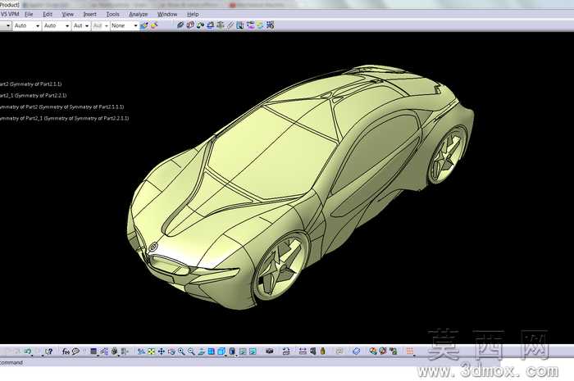The width and height of the screenshot is (574, 381).
Task: Open the Quick View isometric cube icon
Action: click(x=221, y=352)
